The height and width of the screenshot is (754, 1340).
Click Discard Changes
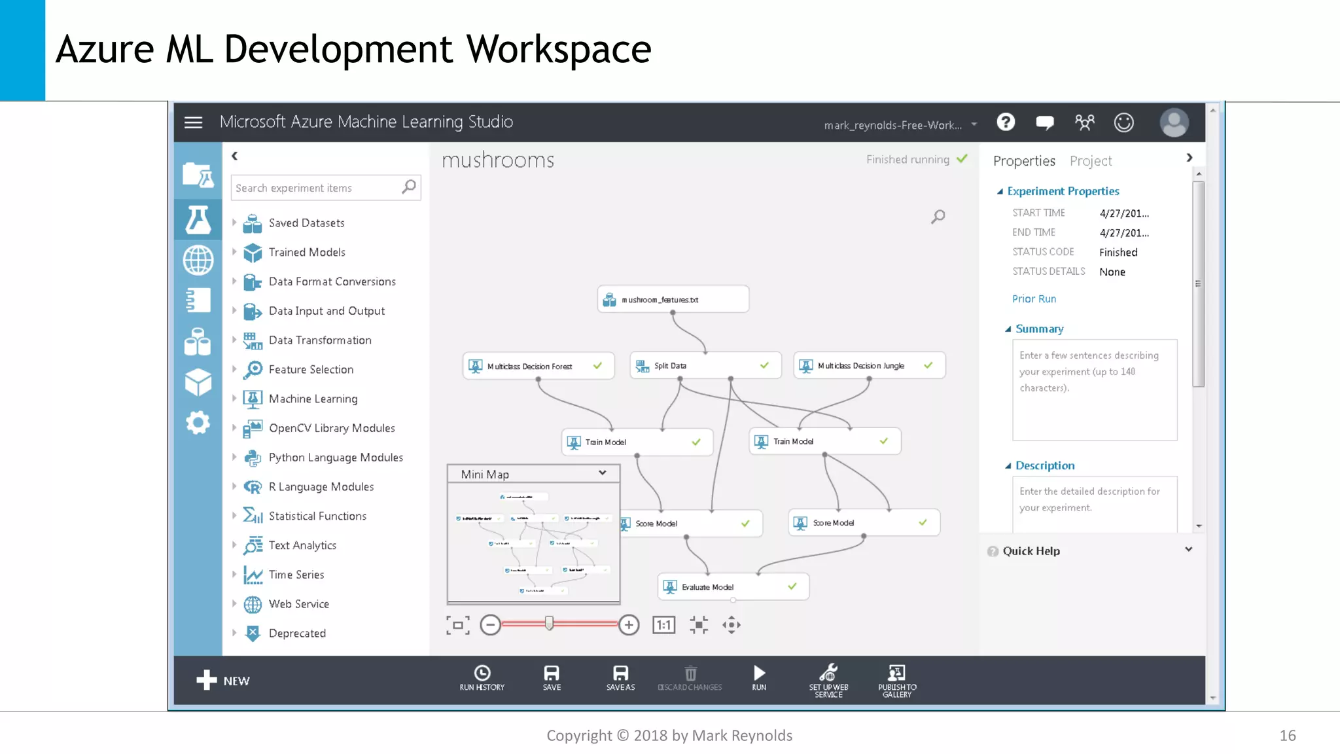point(690,678)
